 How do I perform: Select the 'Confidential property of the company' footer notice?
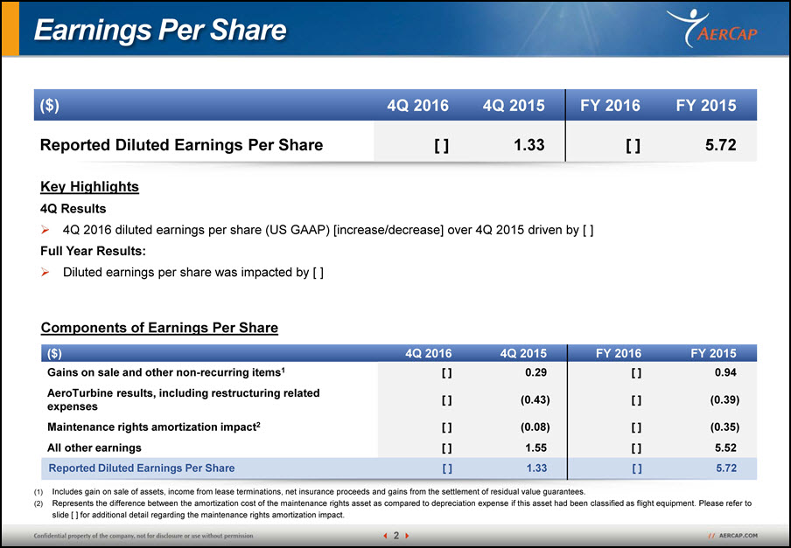143,536
